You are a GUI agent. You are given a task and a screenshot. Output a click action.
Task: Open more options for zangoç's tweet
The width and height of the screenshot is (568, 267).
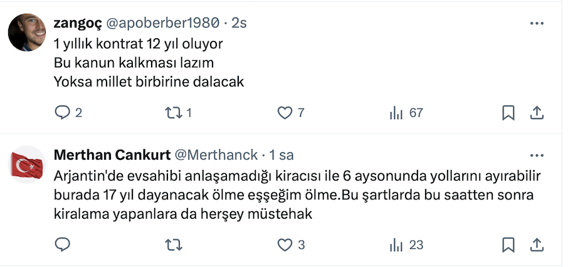point(537,23)
